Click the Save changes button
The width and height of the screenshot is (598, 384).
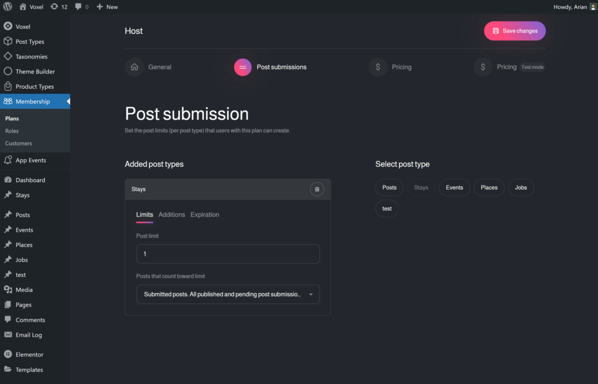click(514, 31)
